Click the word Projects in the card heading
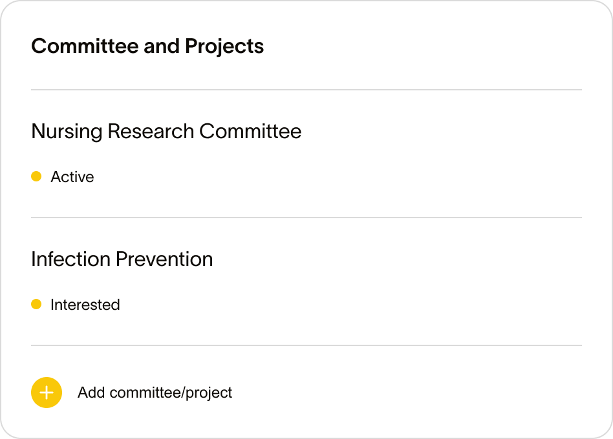Image resolution: width=613 pixels, height=439 pixels. tap(224, 47)
